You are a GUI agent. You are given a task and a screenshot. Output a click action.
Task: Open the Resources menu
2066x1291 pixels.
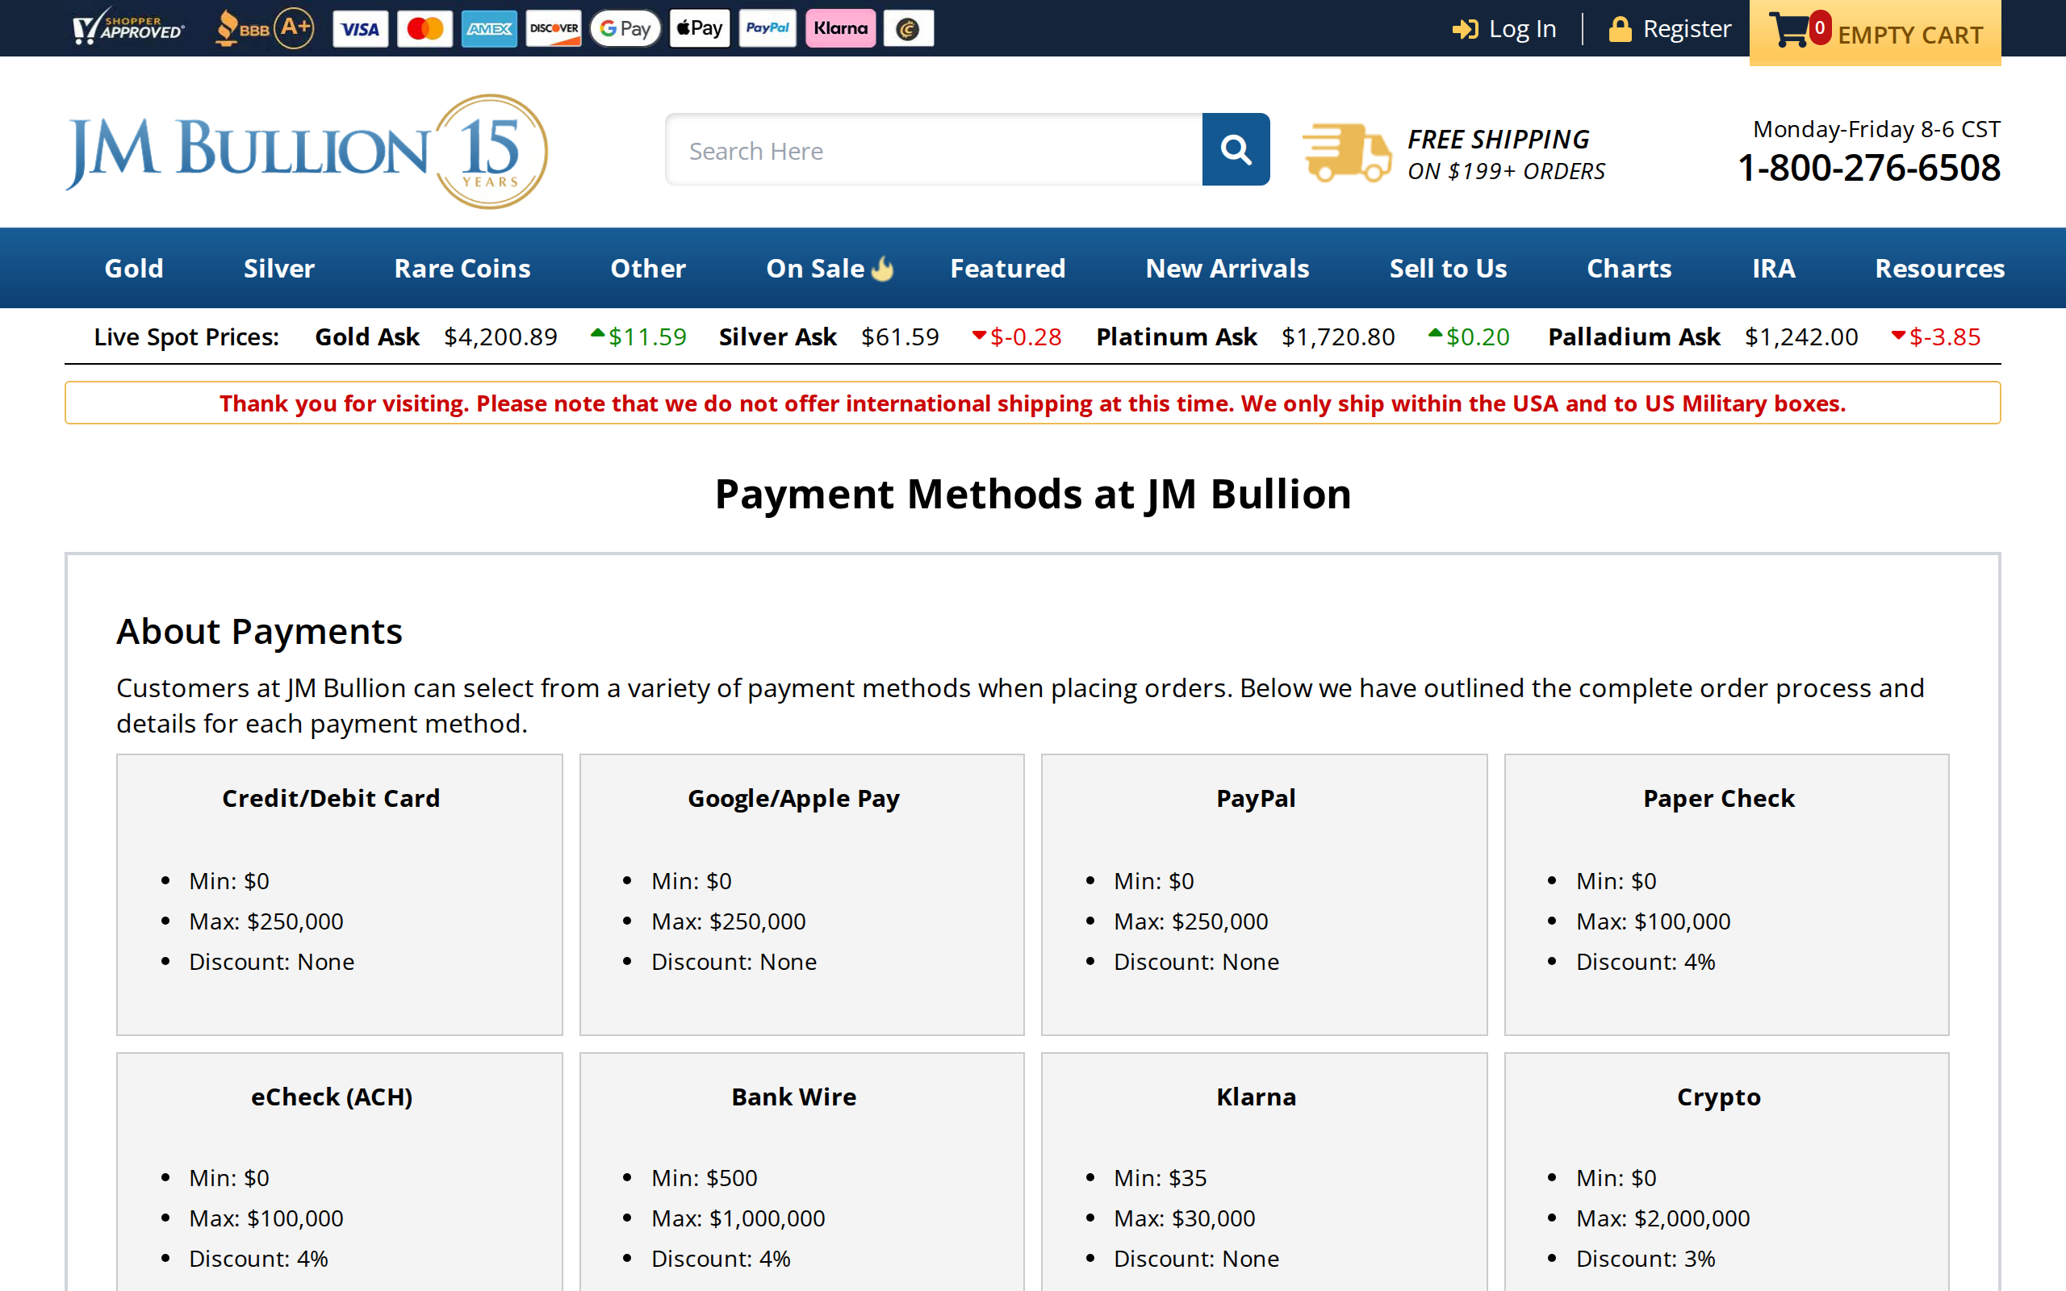(1938, 268)
